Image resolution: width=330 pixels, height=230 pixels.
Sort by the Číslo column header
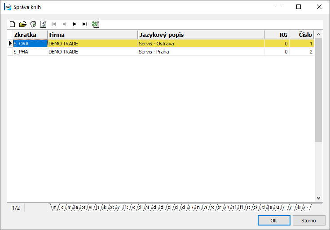(x=302, y=35)
